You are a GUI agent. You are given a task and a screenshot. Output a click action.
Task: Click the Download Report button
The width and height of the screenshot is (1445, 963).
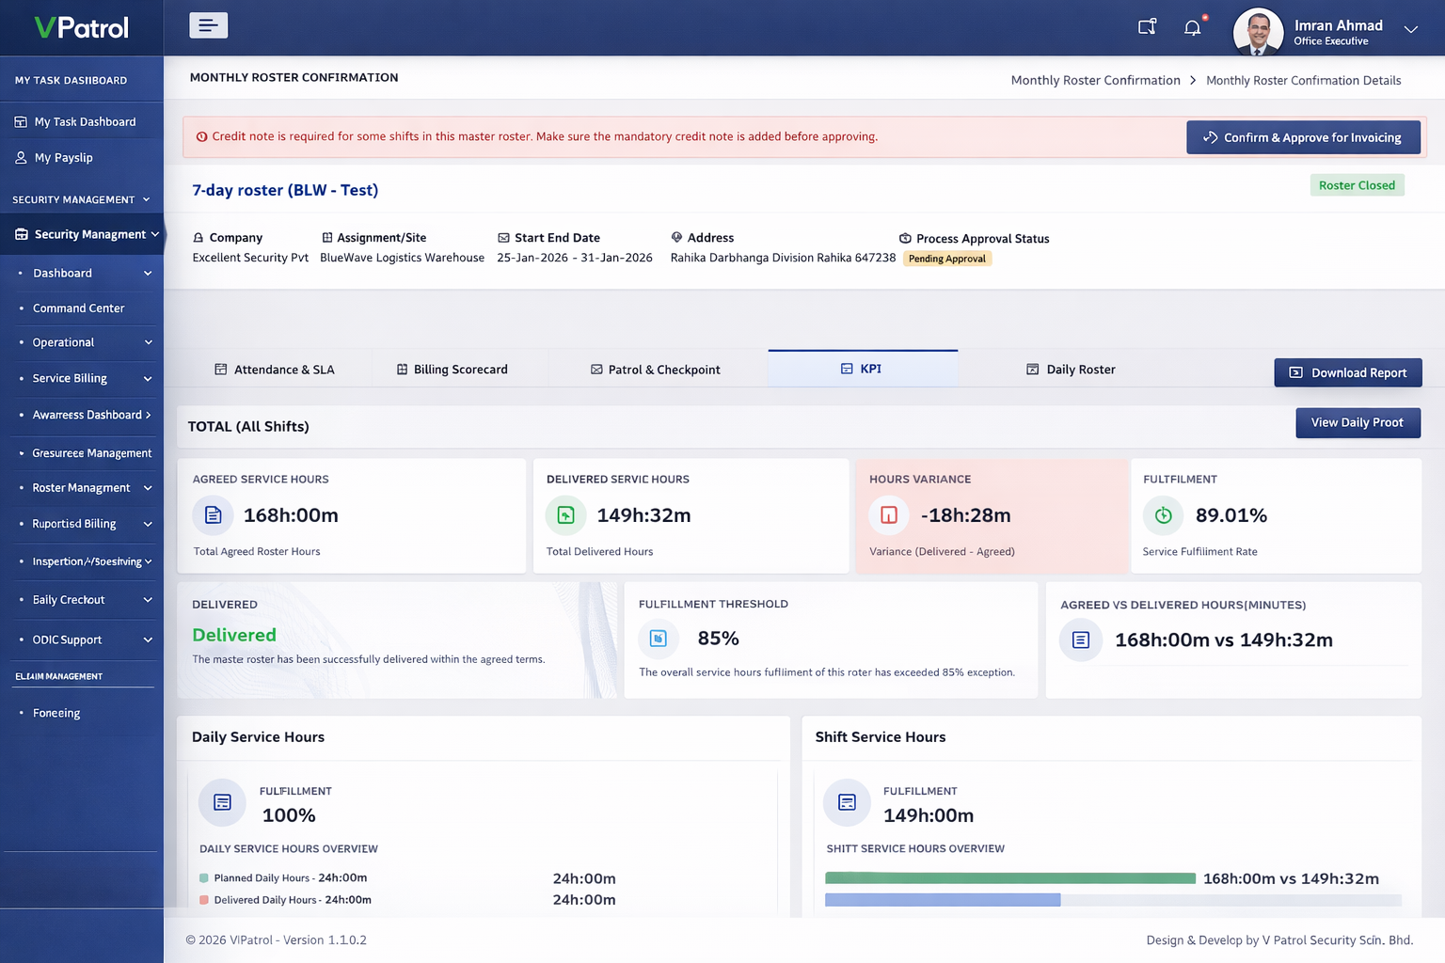click(x=1347, y=372)
